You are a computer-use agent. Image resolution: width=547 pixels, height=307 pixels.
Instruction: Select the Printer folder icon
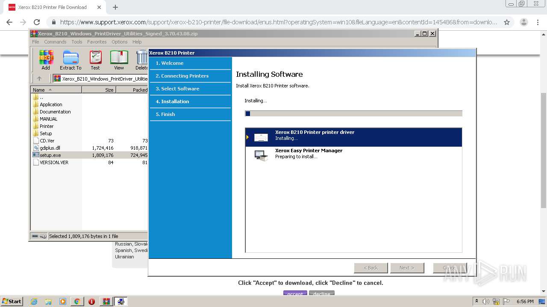coord(36,126)
